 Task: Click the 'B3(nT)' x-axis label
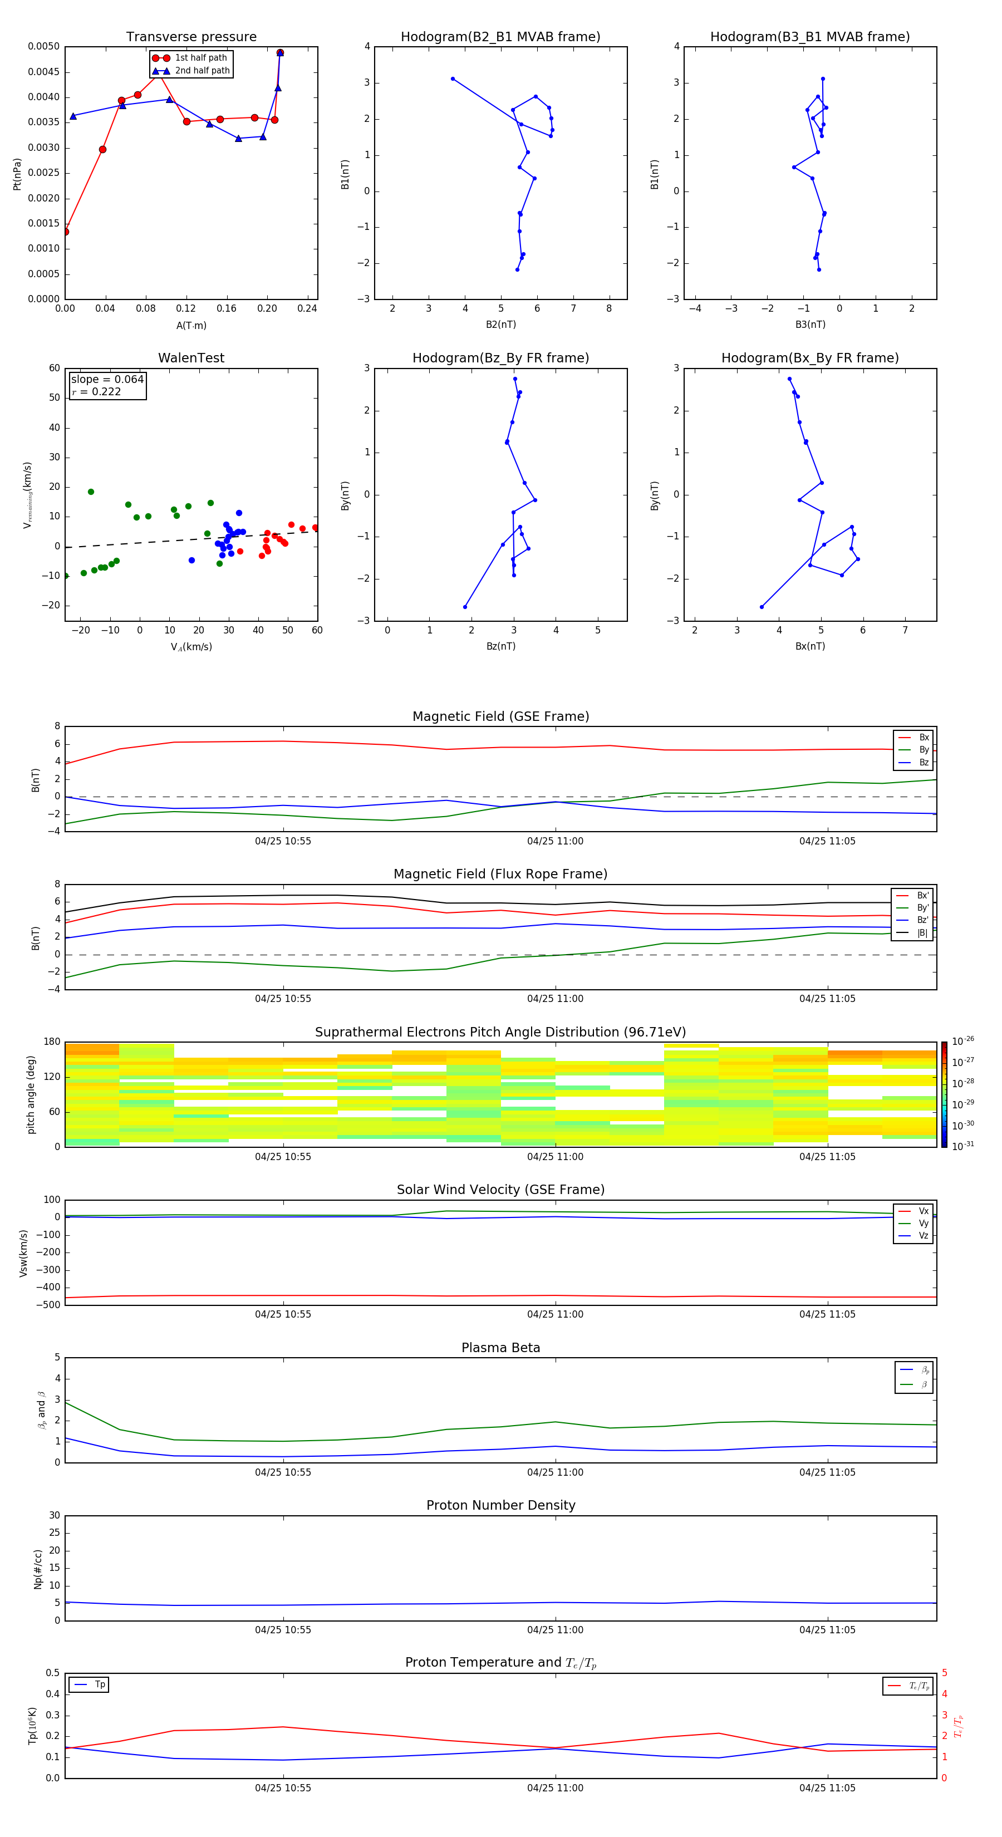tap(810, 325)
